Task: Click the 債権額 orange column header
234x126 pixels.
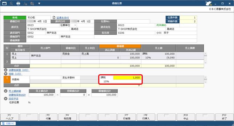Action: coord(120,46)
